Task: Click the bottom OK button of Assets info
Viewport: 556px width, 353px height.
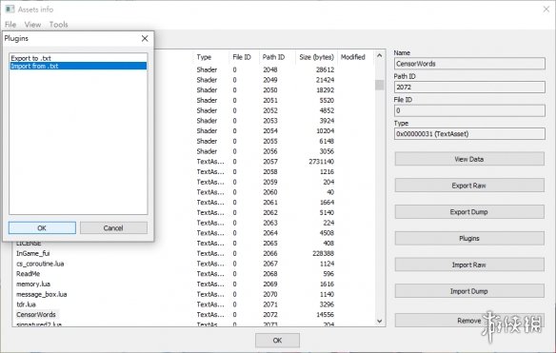Action: point(277,341)
